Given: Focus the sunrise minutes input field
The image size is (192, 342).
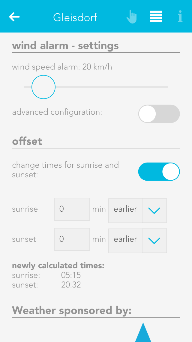Looking at the screenshot, I should click(x=72, y=209).
